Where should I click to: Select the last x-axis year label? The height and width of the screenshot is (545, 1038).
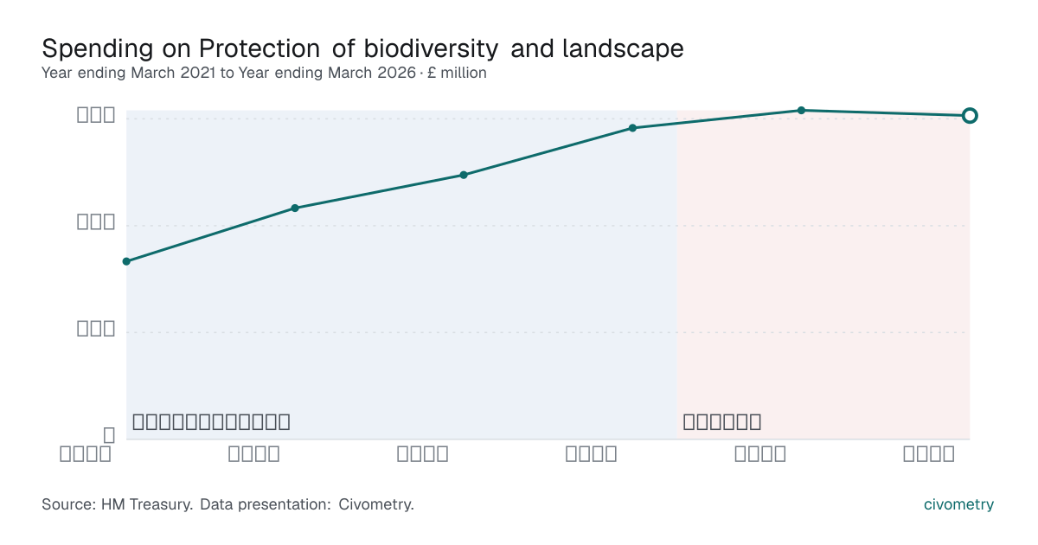click(929, 453)
